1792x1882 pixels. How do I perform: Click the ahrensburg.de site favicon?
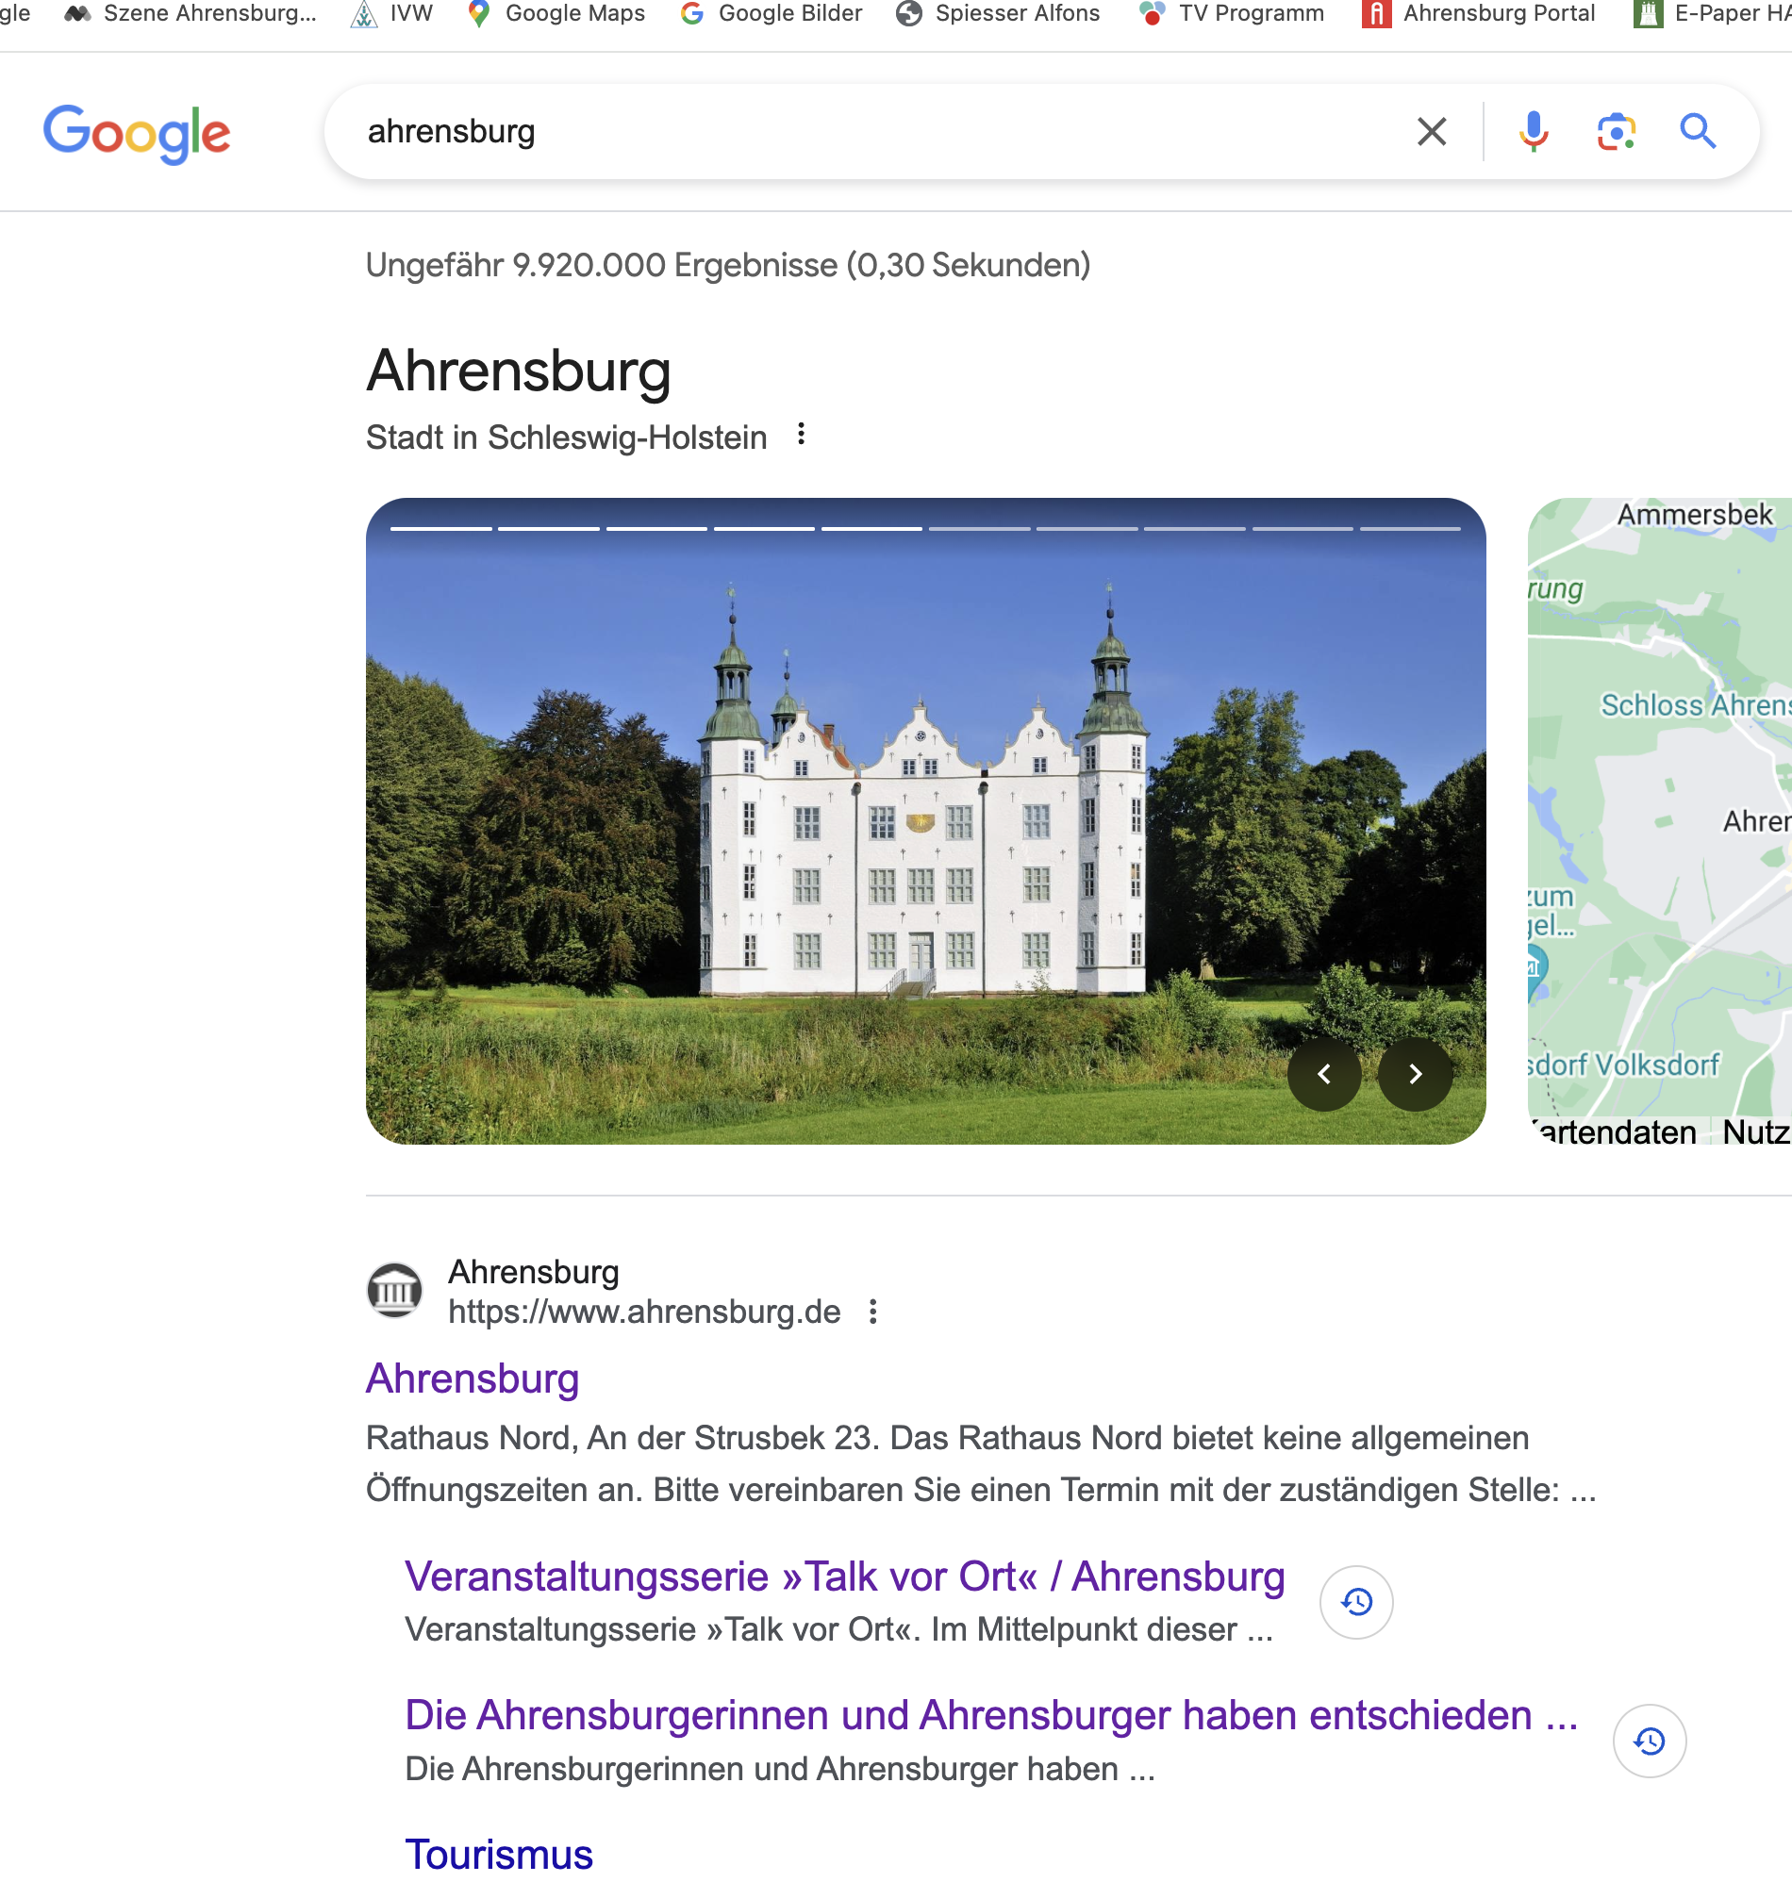[x=394, y=1291]
